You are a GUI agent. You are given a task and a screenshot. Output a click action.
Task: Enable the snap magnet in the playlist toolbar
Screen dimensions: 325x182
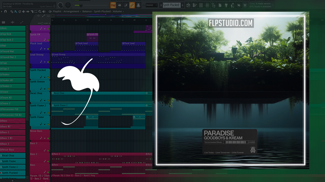coord(5,12)
